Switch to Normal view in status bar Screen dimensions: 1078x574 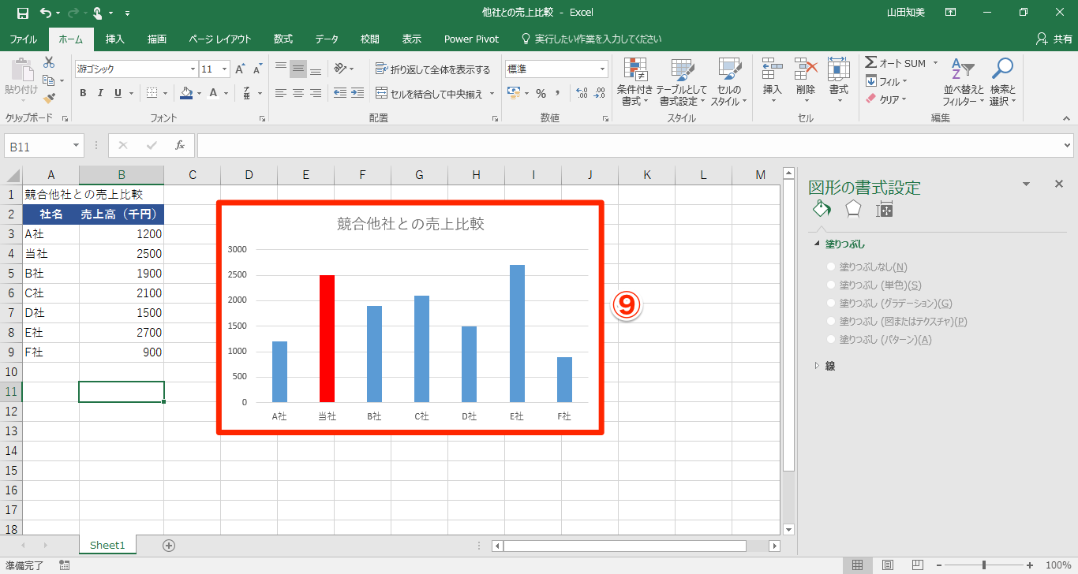click(x=857, y=565)
